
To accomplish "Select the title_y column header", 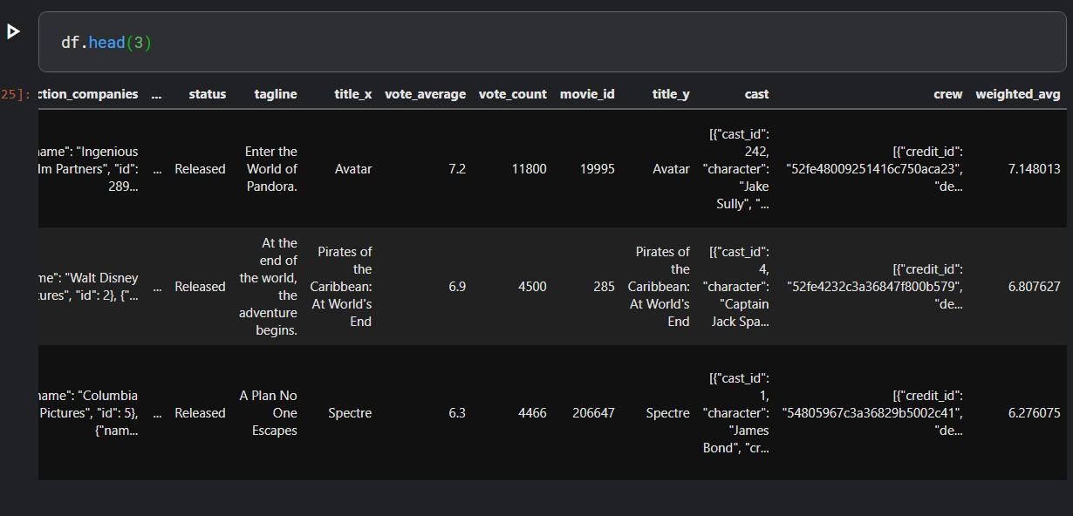I will [671, 94].
